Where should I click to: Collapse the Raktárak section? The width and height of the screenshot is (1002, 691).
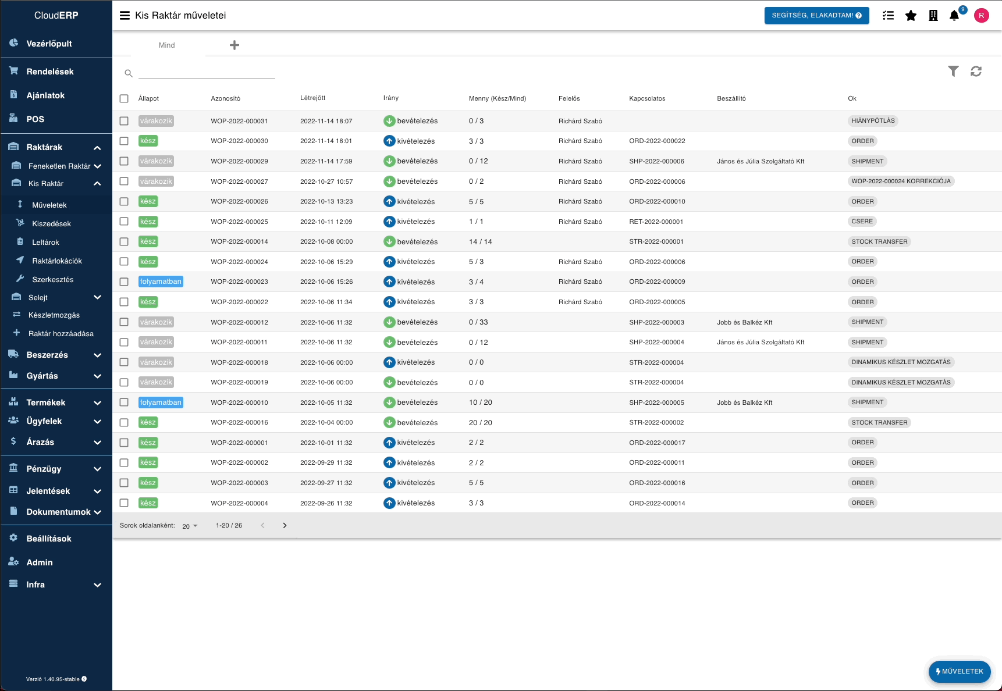coord(97,148)
